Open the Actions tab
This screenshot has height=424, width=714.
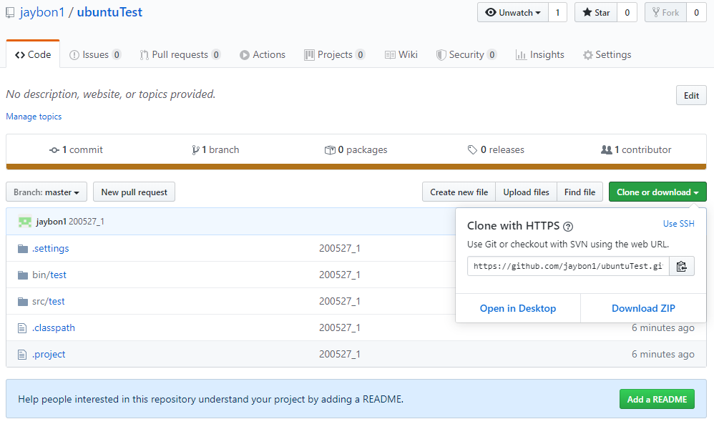263,54
